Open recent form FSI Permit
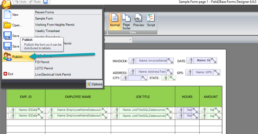258x134 pixels. click(42, 62)
